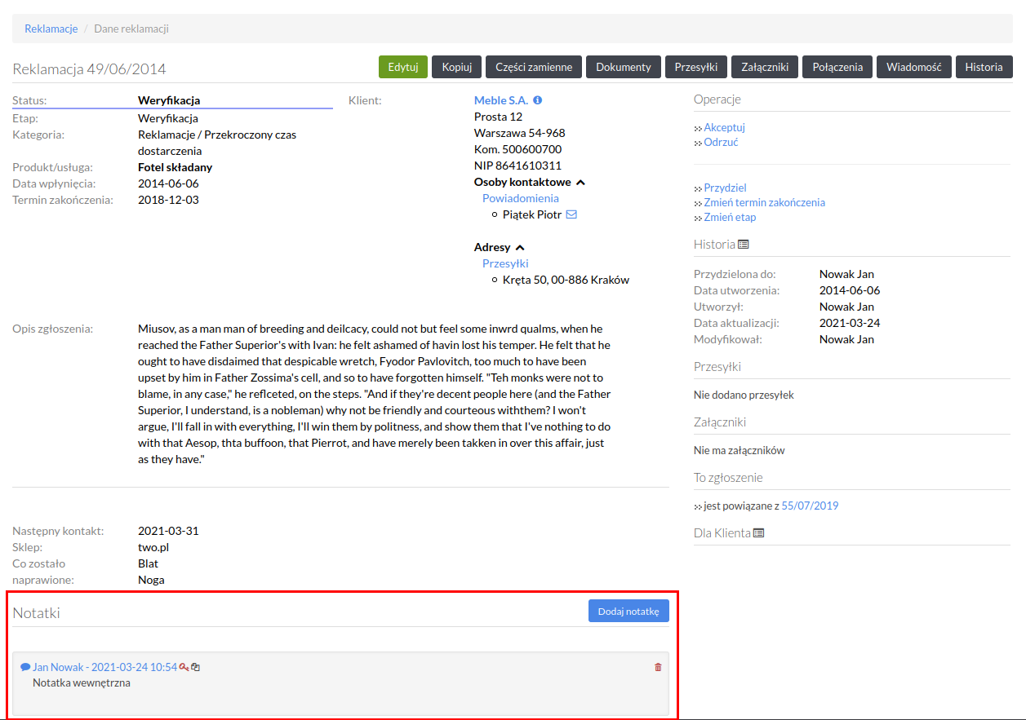The image size is (1026, 720).
Task: Click the Następny kontakt date 2021-03-31
Action: [168, 531]
